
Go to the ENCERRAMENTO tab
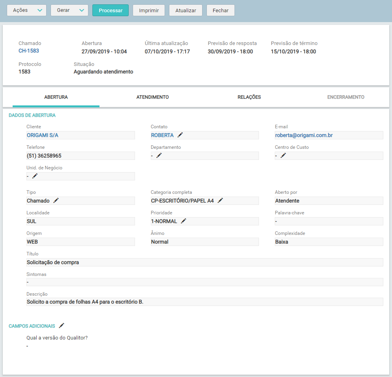pyautogui.click(x=345, y=97)
